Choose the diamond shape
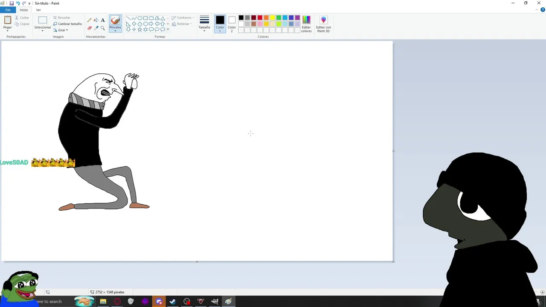The width and height of the screenshot is (546, 307). pos(134,24)
